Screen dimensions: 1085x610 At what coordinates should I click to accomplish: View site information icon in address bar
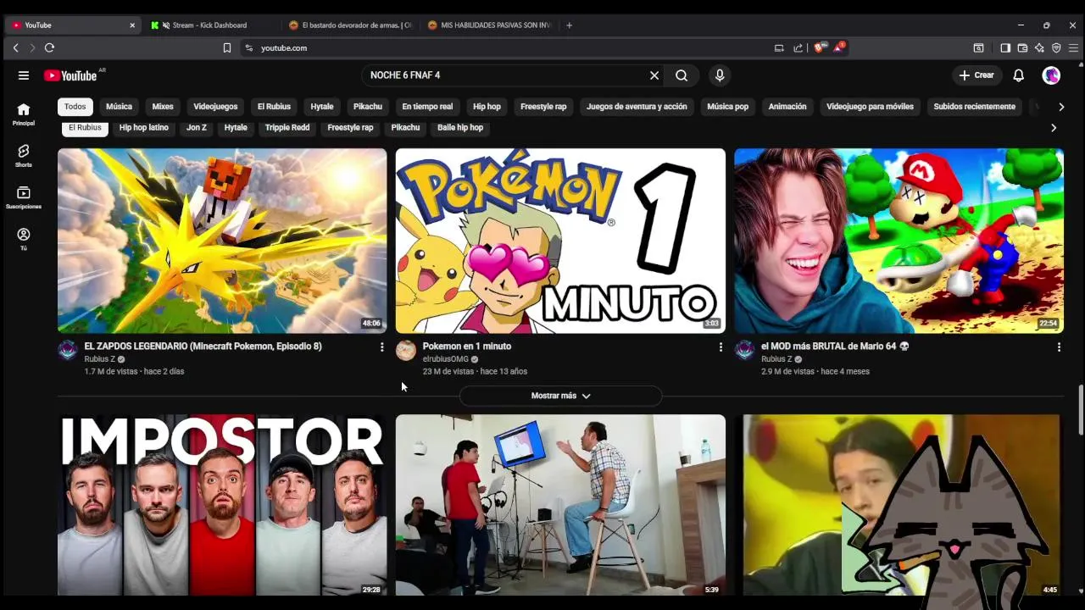tap(248, 48)
